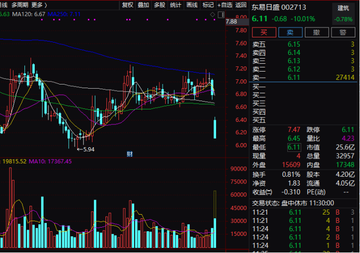
Task: Open the 多周期 multi-period selector
Action: click(20, 5)
